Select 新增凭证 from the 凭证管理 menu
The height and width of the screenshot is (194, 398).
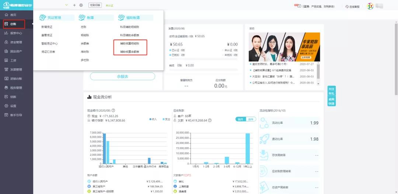point(47,27)
